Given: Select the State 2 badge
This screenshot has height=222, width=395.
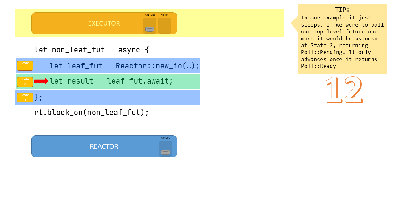Looking at the screenshot, I should pos(25,82).
